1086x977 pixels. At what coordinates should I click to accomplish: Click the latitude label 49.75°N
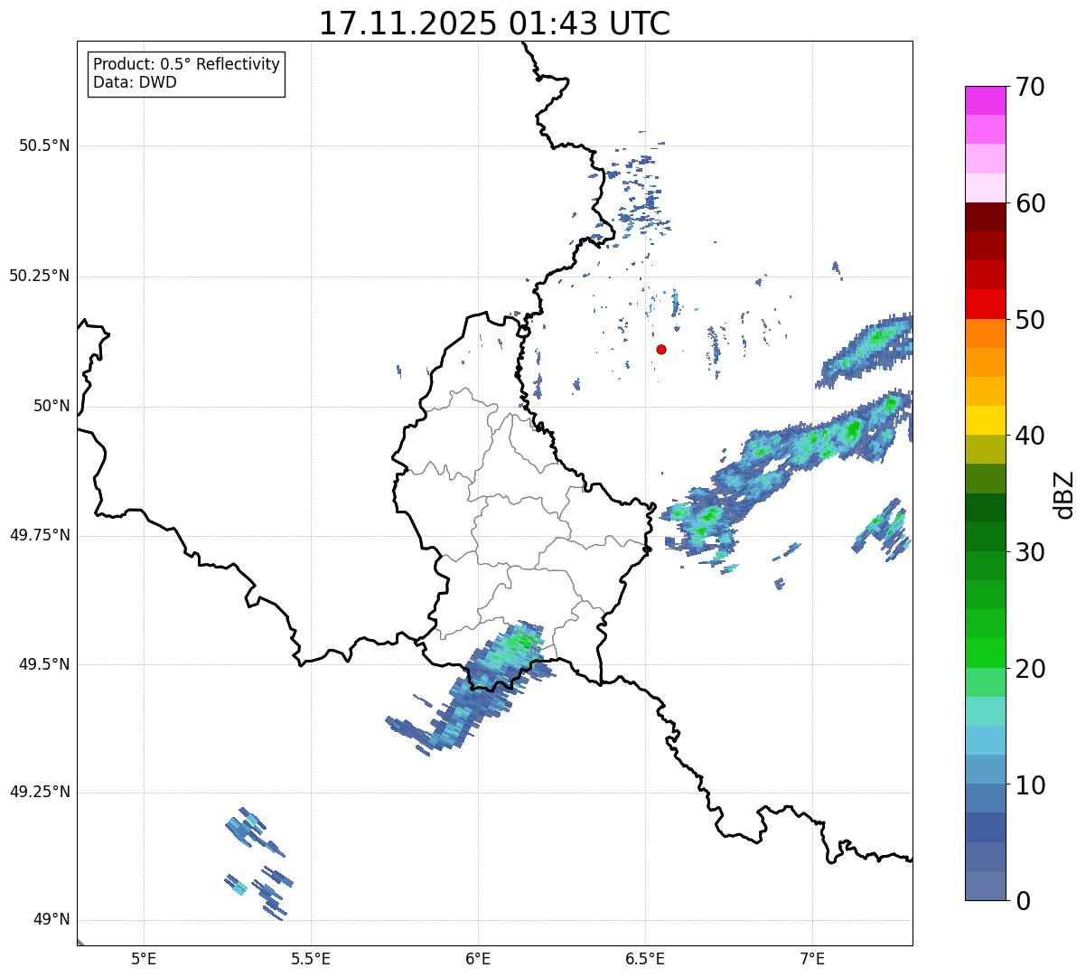tap(39, 535)
